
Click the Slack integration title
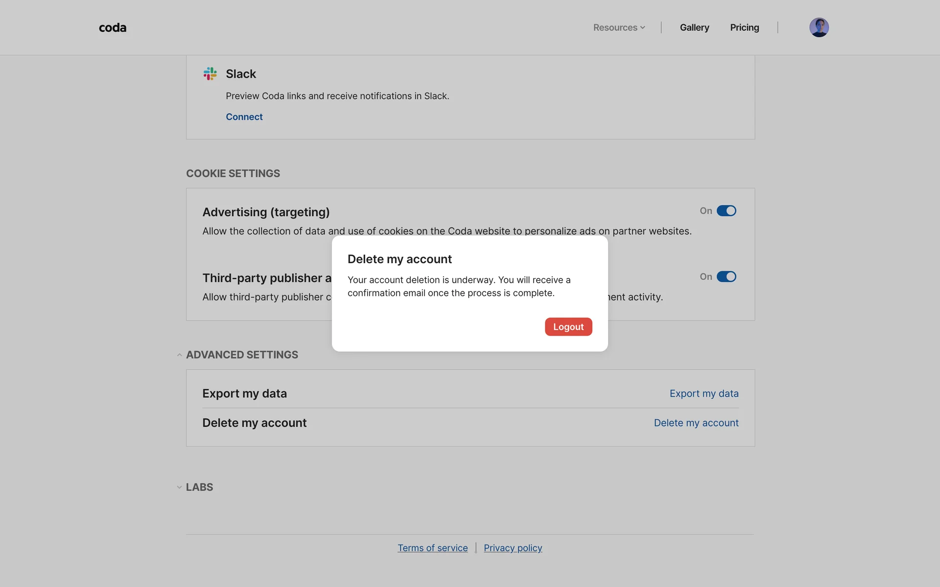point(240,74)
